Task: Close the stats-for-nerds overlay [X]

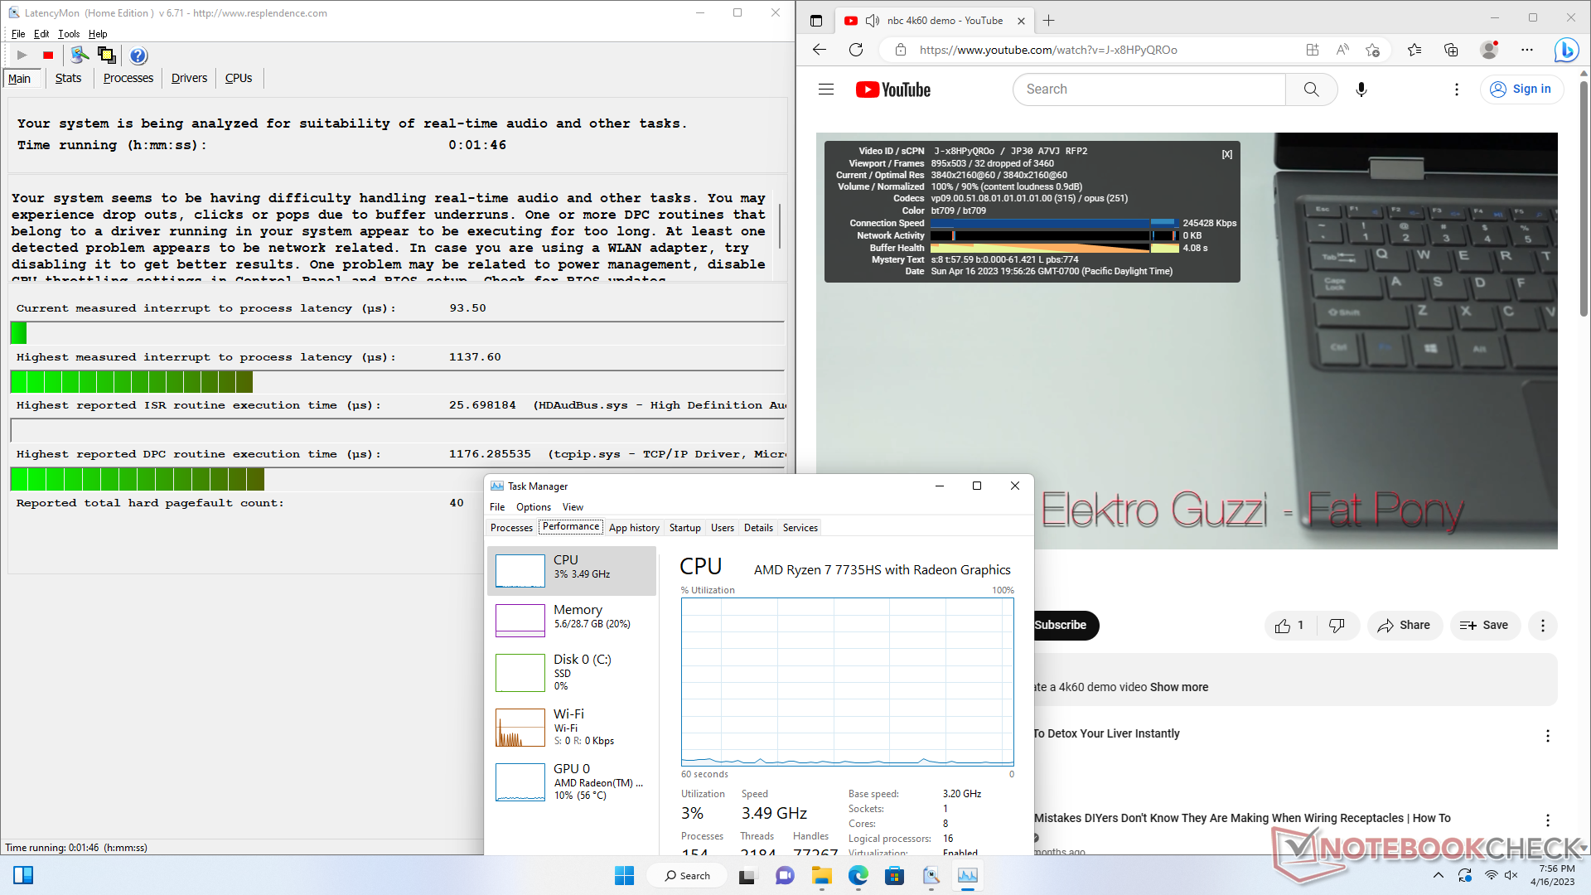Action: click(1227, 154)
